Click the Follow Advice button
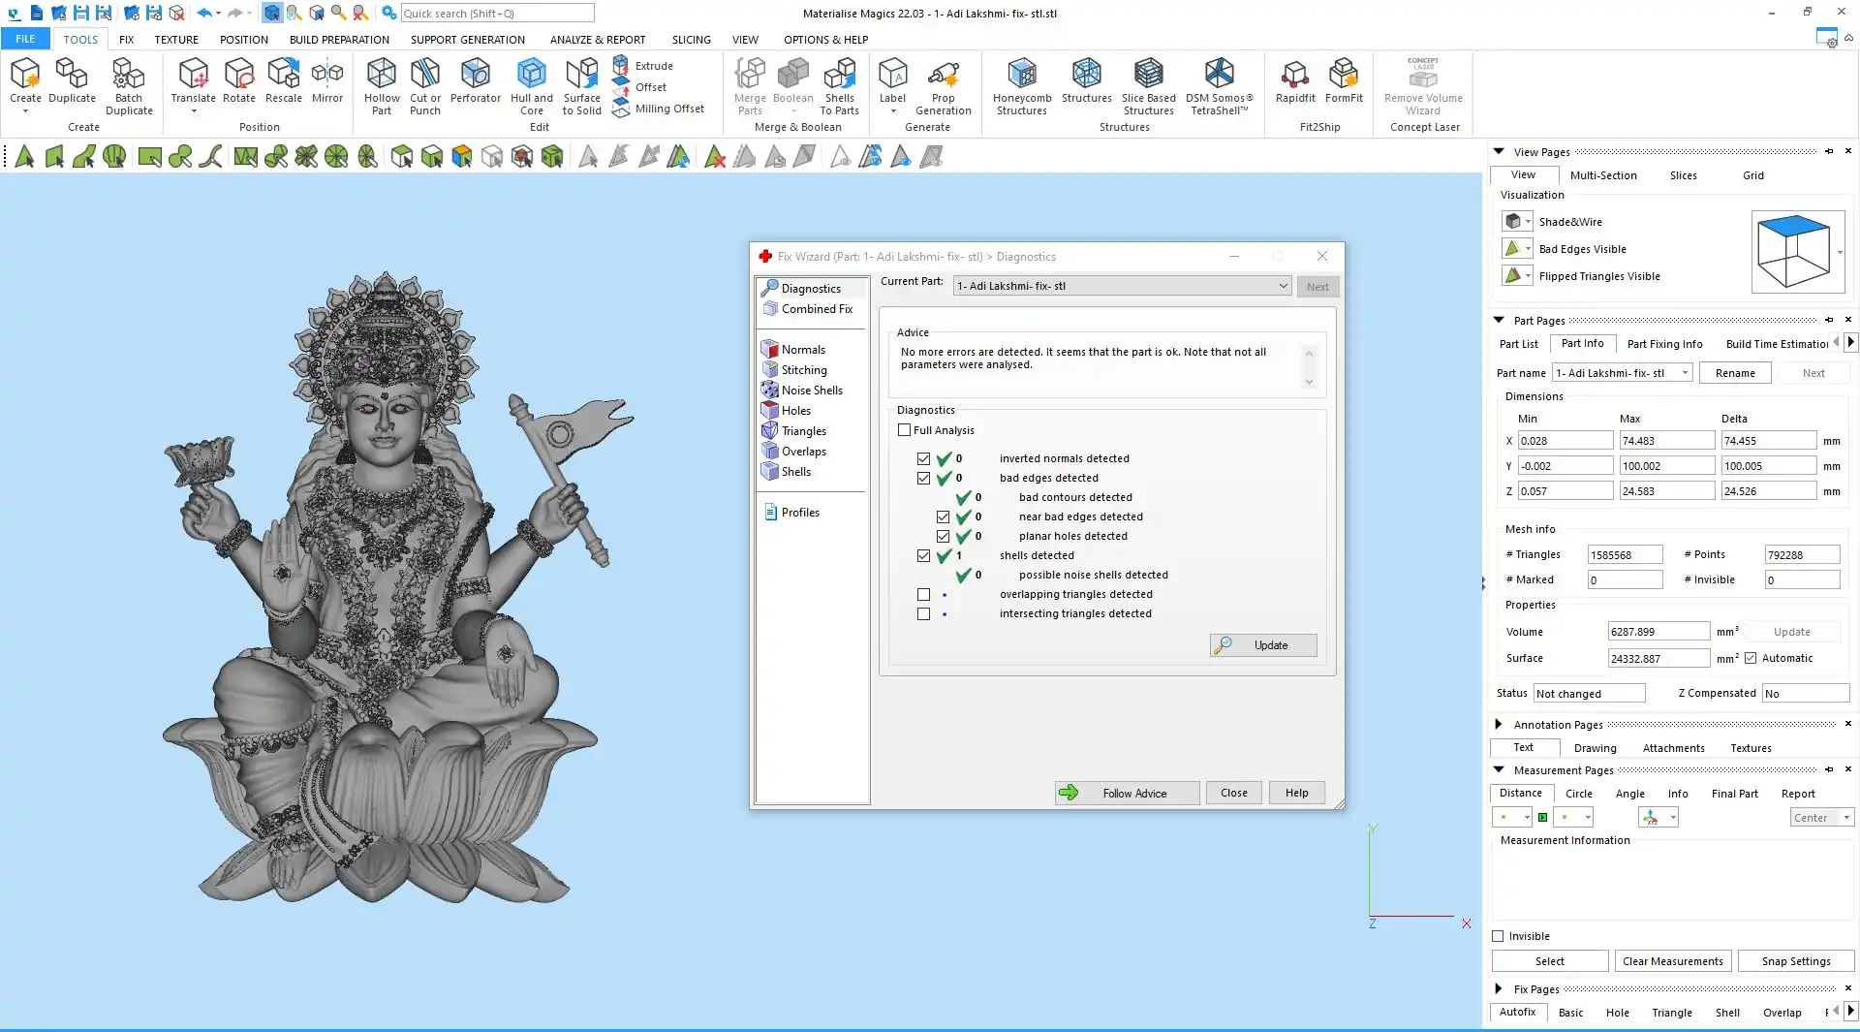Viewport: 1860px width, 1032px height. point(1127,793)
